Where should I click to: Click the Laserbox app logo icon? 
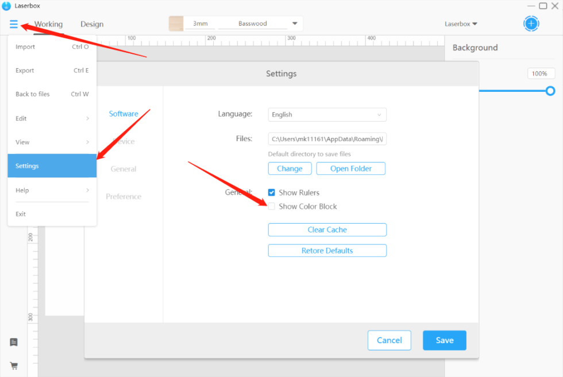coord(6,6)
